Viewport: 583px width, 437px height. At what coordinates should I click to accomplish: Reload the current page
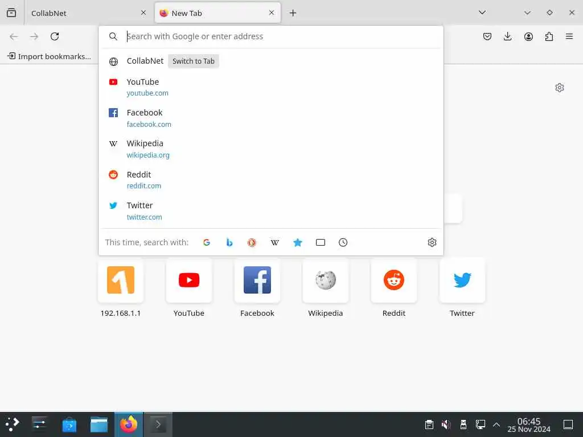(55, 36)
